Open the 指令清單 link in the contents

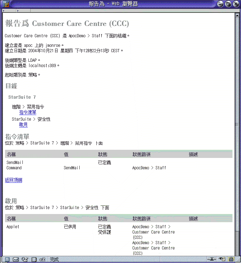(x=27, y=113)
